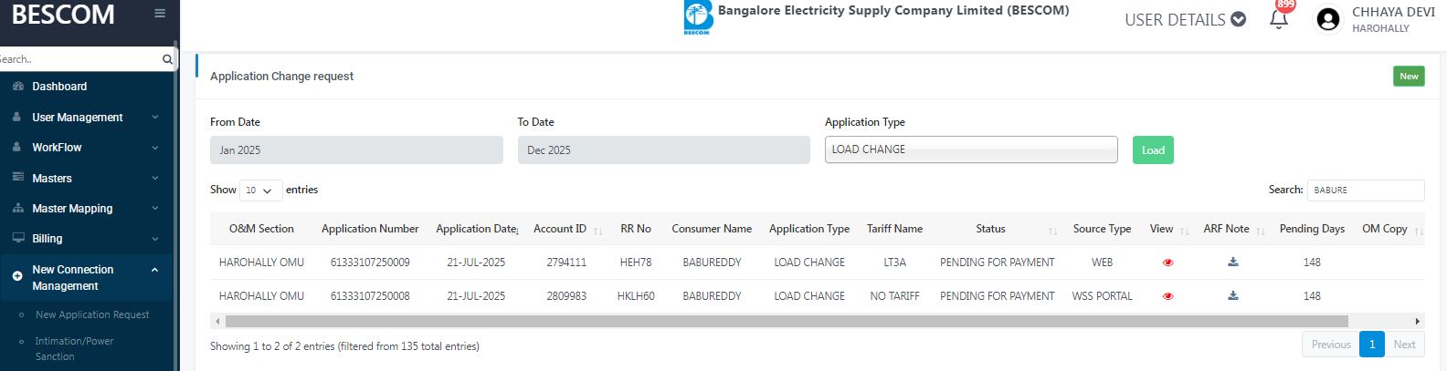Screen dimensions: 1447x371
Task: Click the Dashboard icon in sidebar
Action: pos(17,87)
